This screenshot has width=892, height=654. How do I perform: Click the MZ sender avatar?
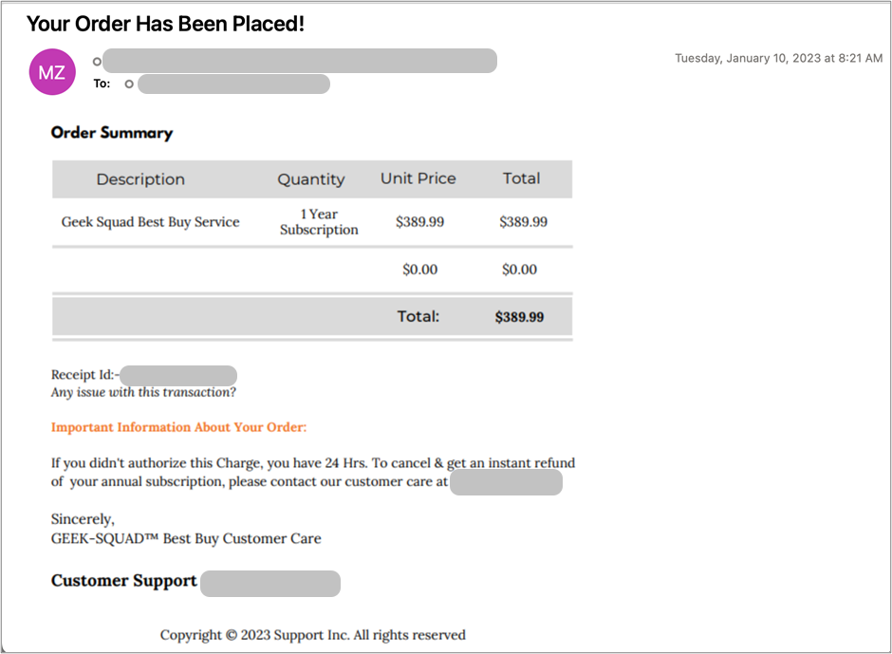(x=52, y=72)
